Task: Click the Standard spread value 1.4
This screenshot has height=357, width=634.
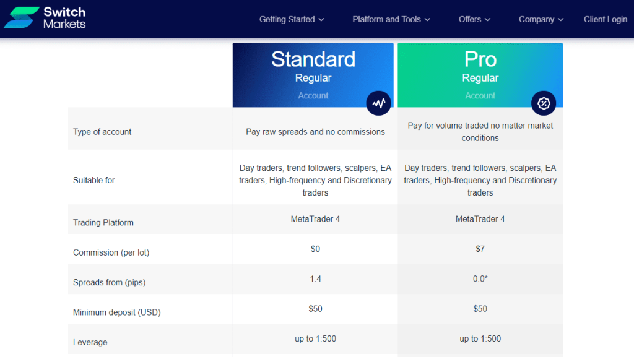Action: [315, 278]
